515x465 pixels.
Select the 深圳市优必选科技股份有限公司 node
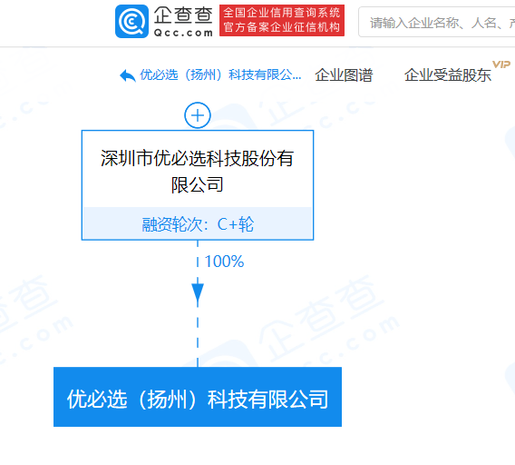198,185
